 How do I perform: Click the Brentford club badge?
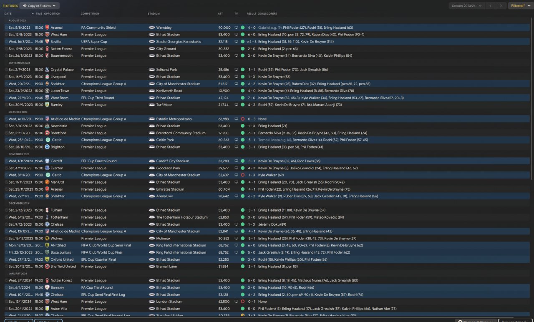48,133
